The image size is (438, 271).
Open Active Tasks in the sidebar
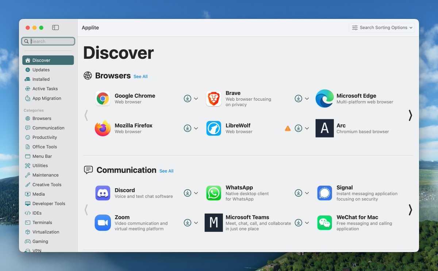(48, 89)
